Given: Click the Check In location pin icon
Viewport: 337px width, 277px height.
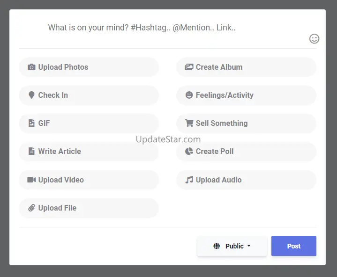Looking at the screenshot, I should (31, 95).
